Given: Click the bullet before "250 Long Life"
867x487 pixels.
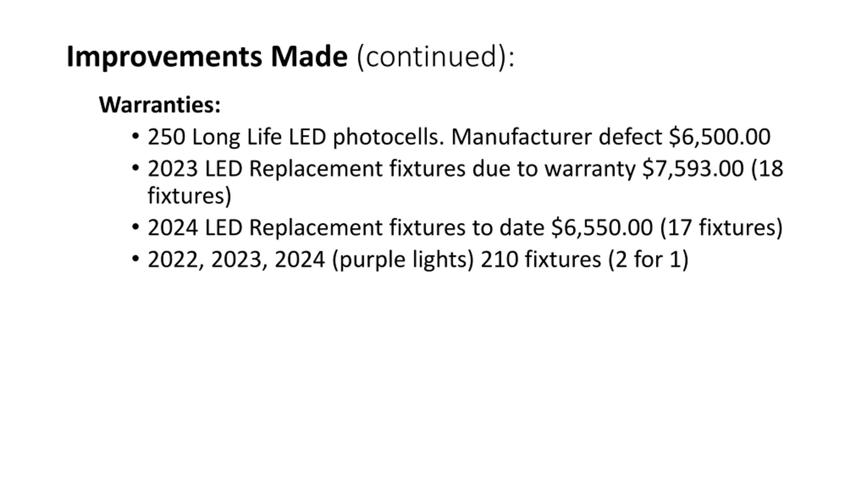Looking at the screenshot, I should click(135, 137).
